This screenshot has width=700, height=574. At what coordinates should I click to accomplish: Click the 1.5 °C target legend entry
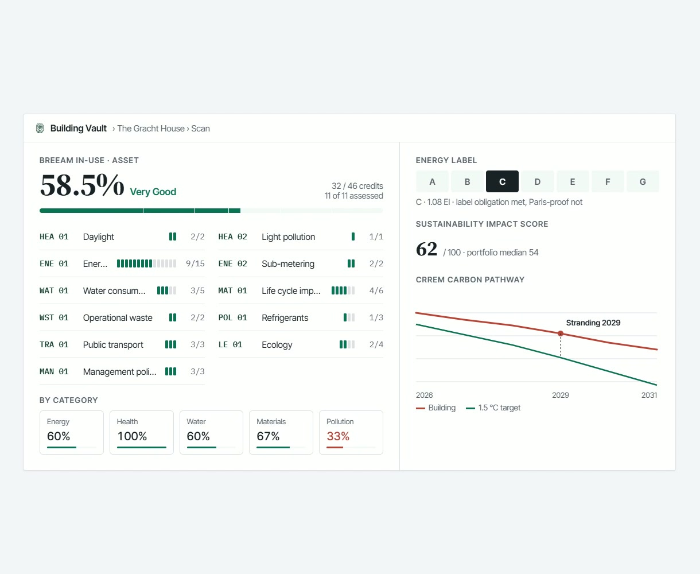493,408
